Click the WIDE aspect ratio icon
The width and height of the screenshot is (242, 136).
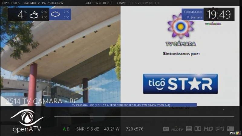click(220, 129)
